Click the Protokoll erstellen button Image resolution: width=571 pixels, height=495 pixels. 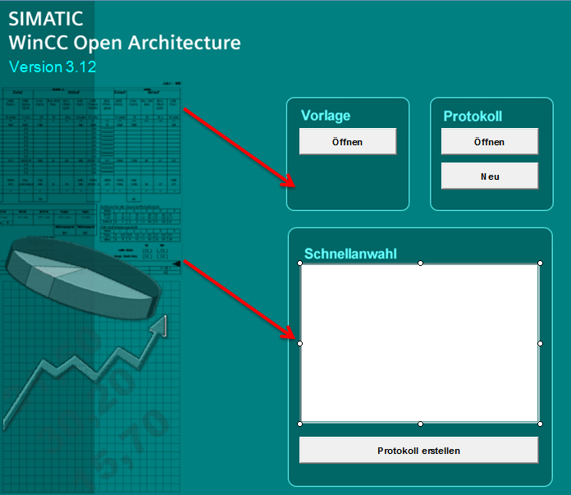(418, 450)
